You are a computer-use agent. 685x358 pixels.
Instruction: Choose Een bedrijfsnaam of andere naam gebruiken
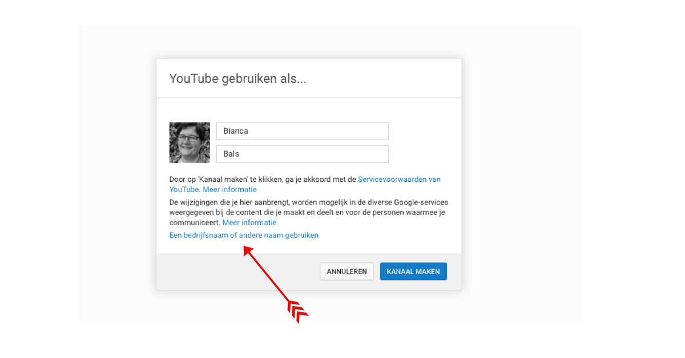pos(244,235)
